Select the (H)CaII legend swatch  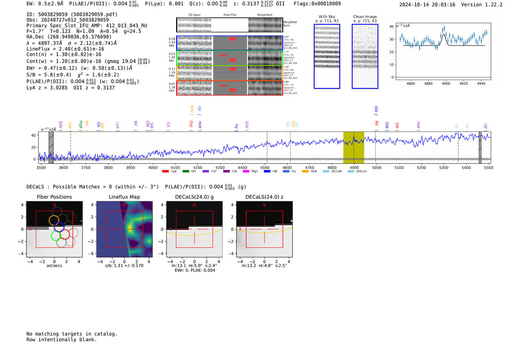[351, 171]
